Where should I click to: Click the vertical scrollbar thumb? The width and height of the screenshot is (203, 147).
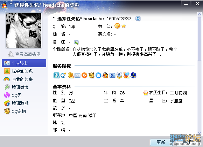pos(199,39)
